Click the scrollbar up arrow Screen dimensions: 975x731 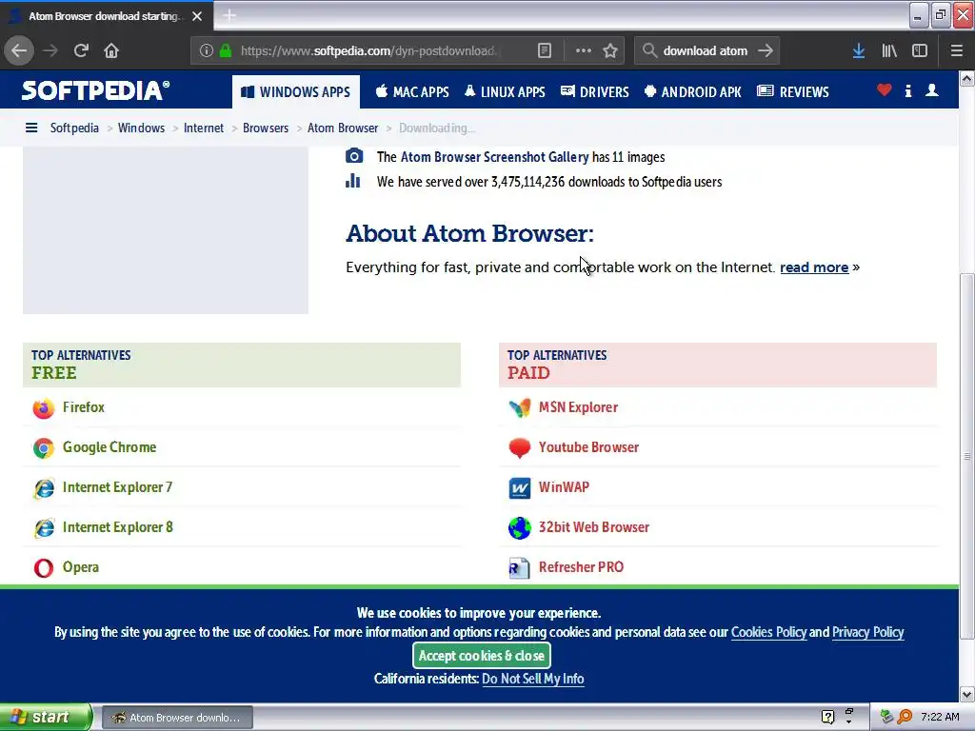click(966, 79)
